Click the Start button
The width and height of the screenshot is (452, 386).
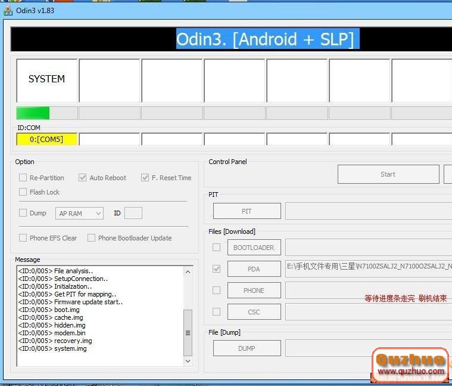(388, 174)
